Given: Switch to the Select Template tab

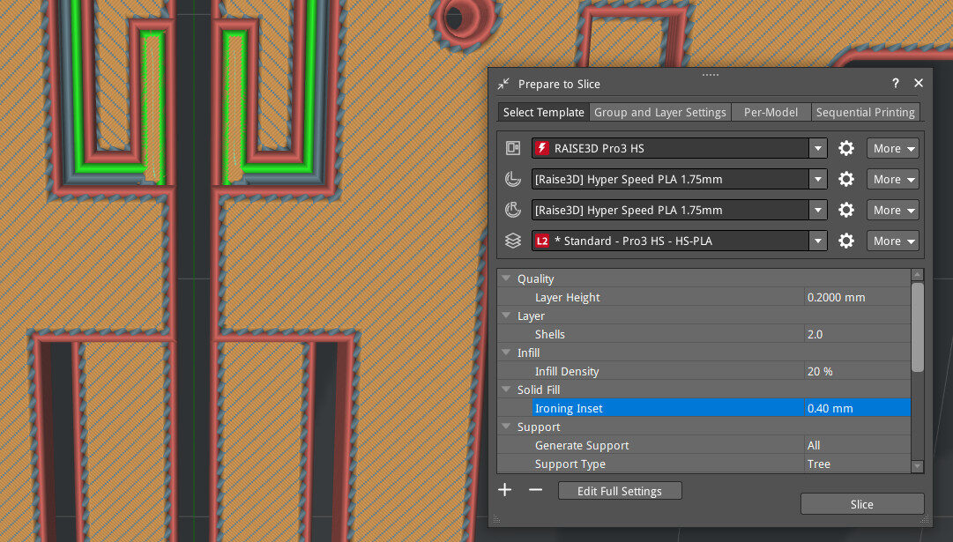Looking at the screenshot, I should 543,113.
